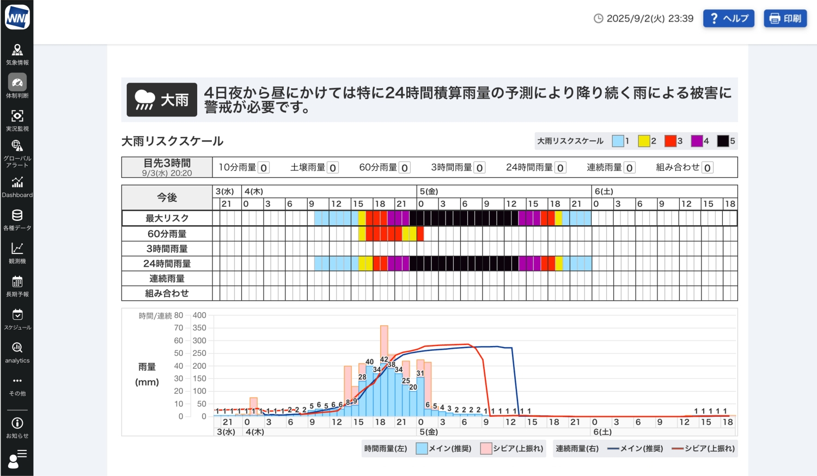The image size is (817, 476).
Task: Toggle シビア(上振れ) hourly rainfall legend box
Action: tap(486, 449)
